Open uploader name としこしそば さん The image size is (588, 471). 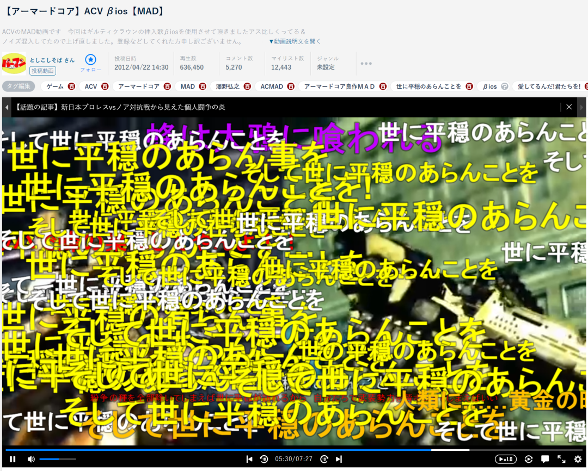click(x=52, y=60)
